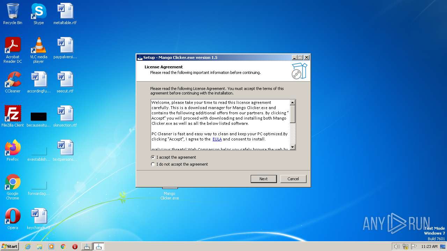The height and width of the screenshot is (251, 447).
Task: Launch the Opera desktop shortcut
Action: pos(13,219)
